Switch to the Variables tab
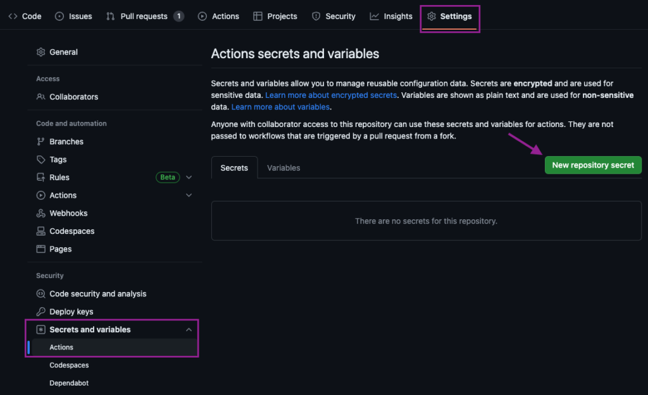 click(283, 168)
